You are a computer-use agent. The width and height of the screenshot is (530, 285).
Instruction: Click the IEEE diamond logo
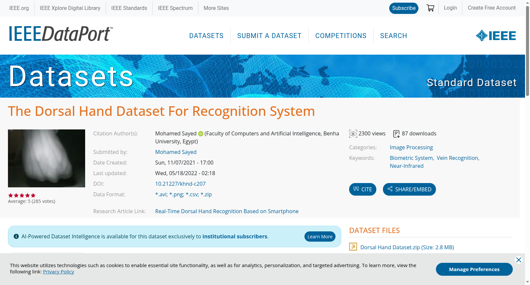coord(496,36)
